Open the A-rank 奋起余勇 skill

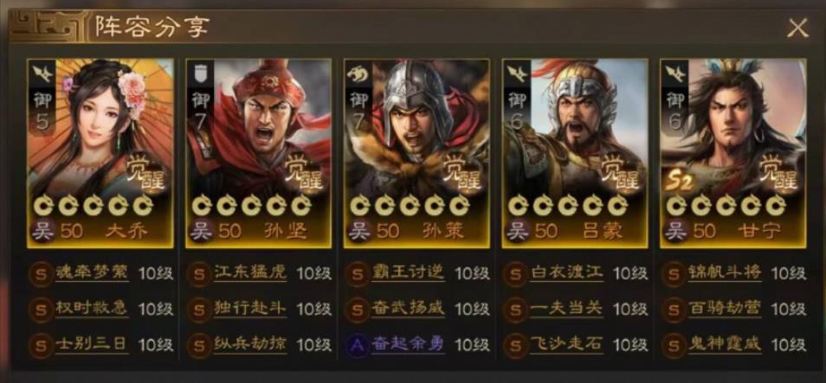(409, 344)
